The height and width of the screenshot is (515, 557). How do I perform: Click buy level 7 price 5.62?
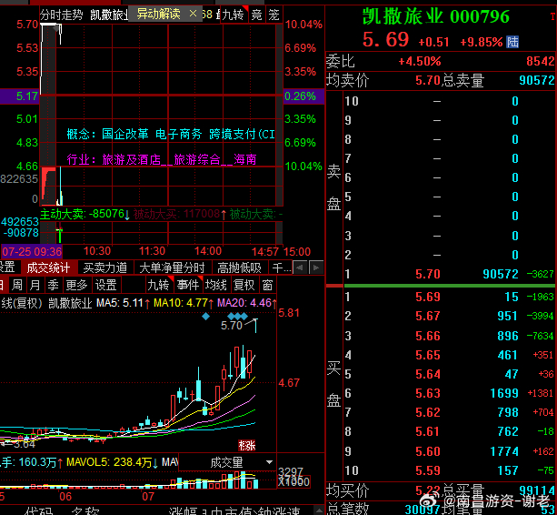click(x=428, y=412)
